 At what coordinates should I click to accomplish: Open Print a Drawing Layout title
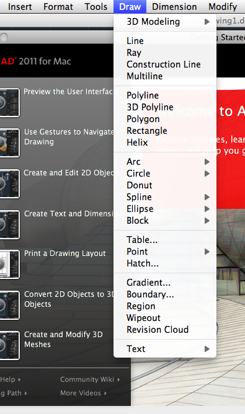pyautogui.click(x=65, y=253)
